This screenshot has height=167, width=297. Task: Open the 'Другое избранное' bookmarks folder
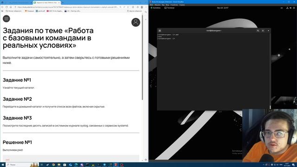click(x=135, y=11)
